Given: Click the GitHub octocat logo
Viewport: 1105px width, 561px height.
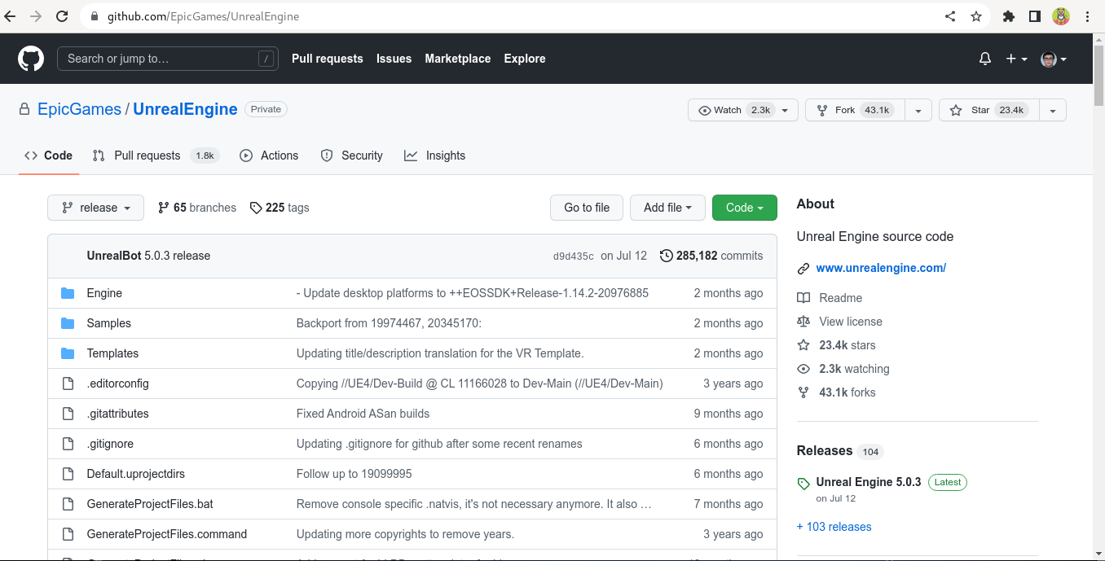Looking at the screenshot, I should 31,59.
